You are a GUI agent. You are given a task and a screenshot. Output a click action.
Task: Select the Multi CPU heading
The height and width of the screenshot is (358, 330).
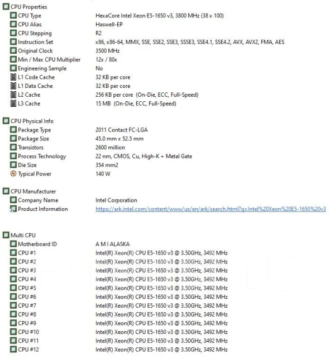(23, 235)
